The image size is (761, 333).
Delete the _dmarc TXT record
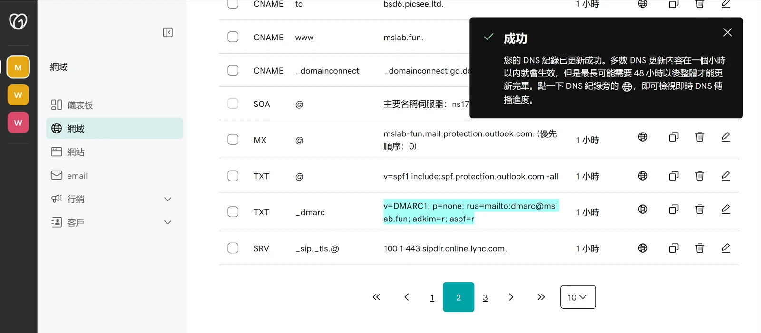(700, 209)
